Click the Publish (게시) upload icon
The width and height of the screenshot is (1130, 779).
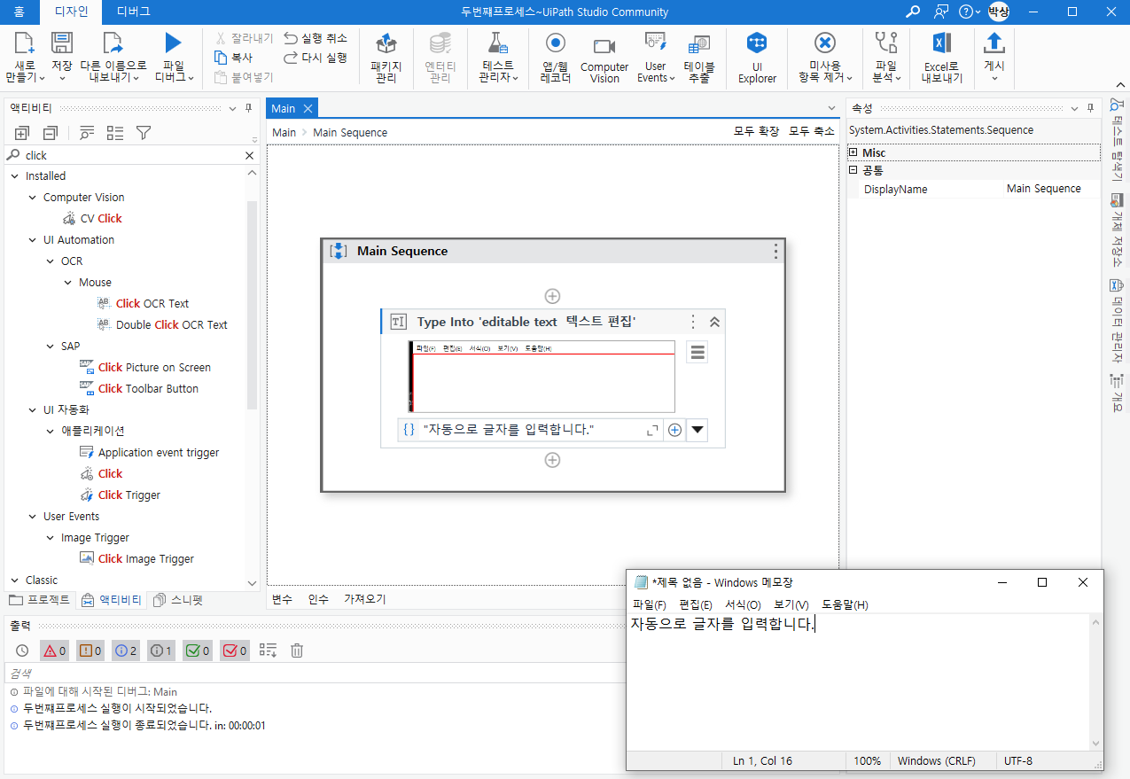pyautogui.click(x=994, y=43)
